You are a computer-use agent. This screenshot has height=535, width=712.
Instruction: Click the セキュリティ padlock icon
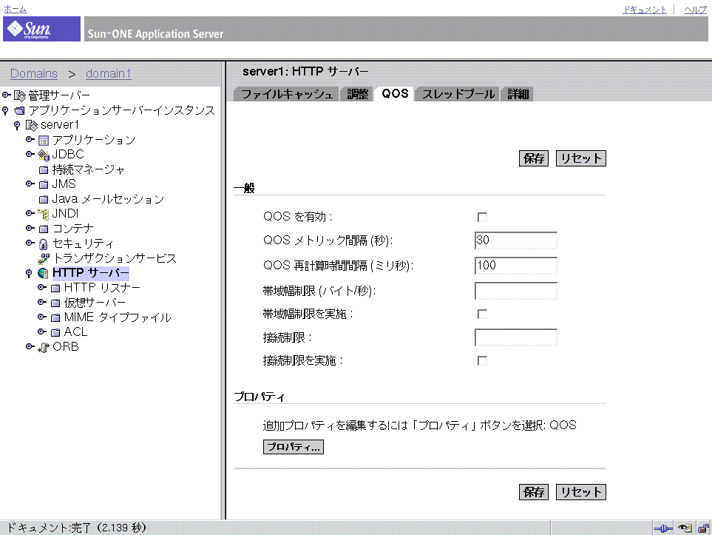[43, 244]
